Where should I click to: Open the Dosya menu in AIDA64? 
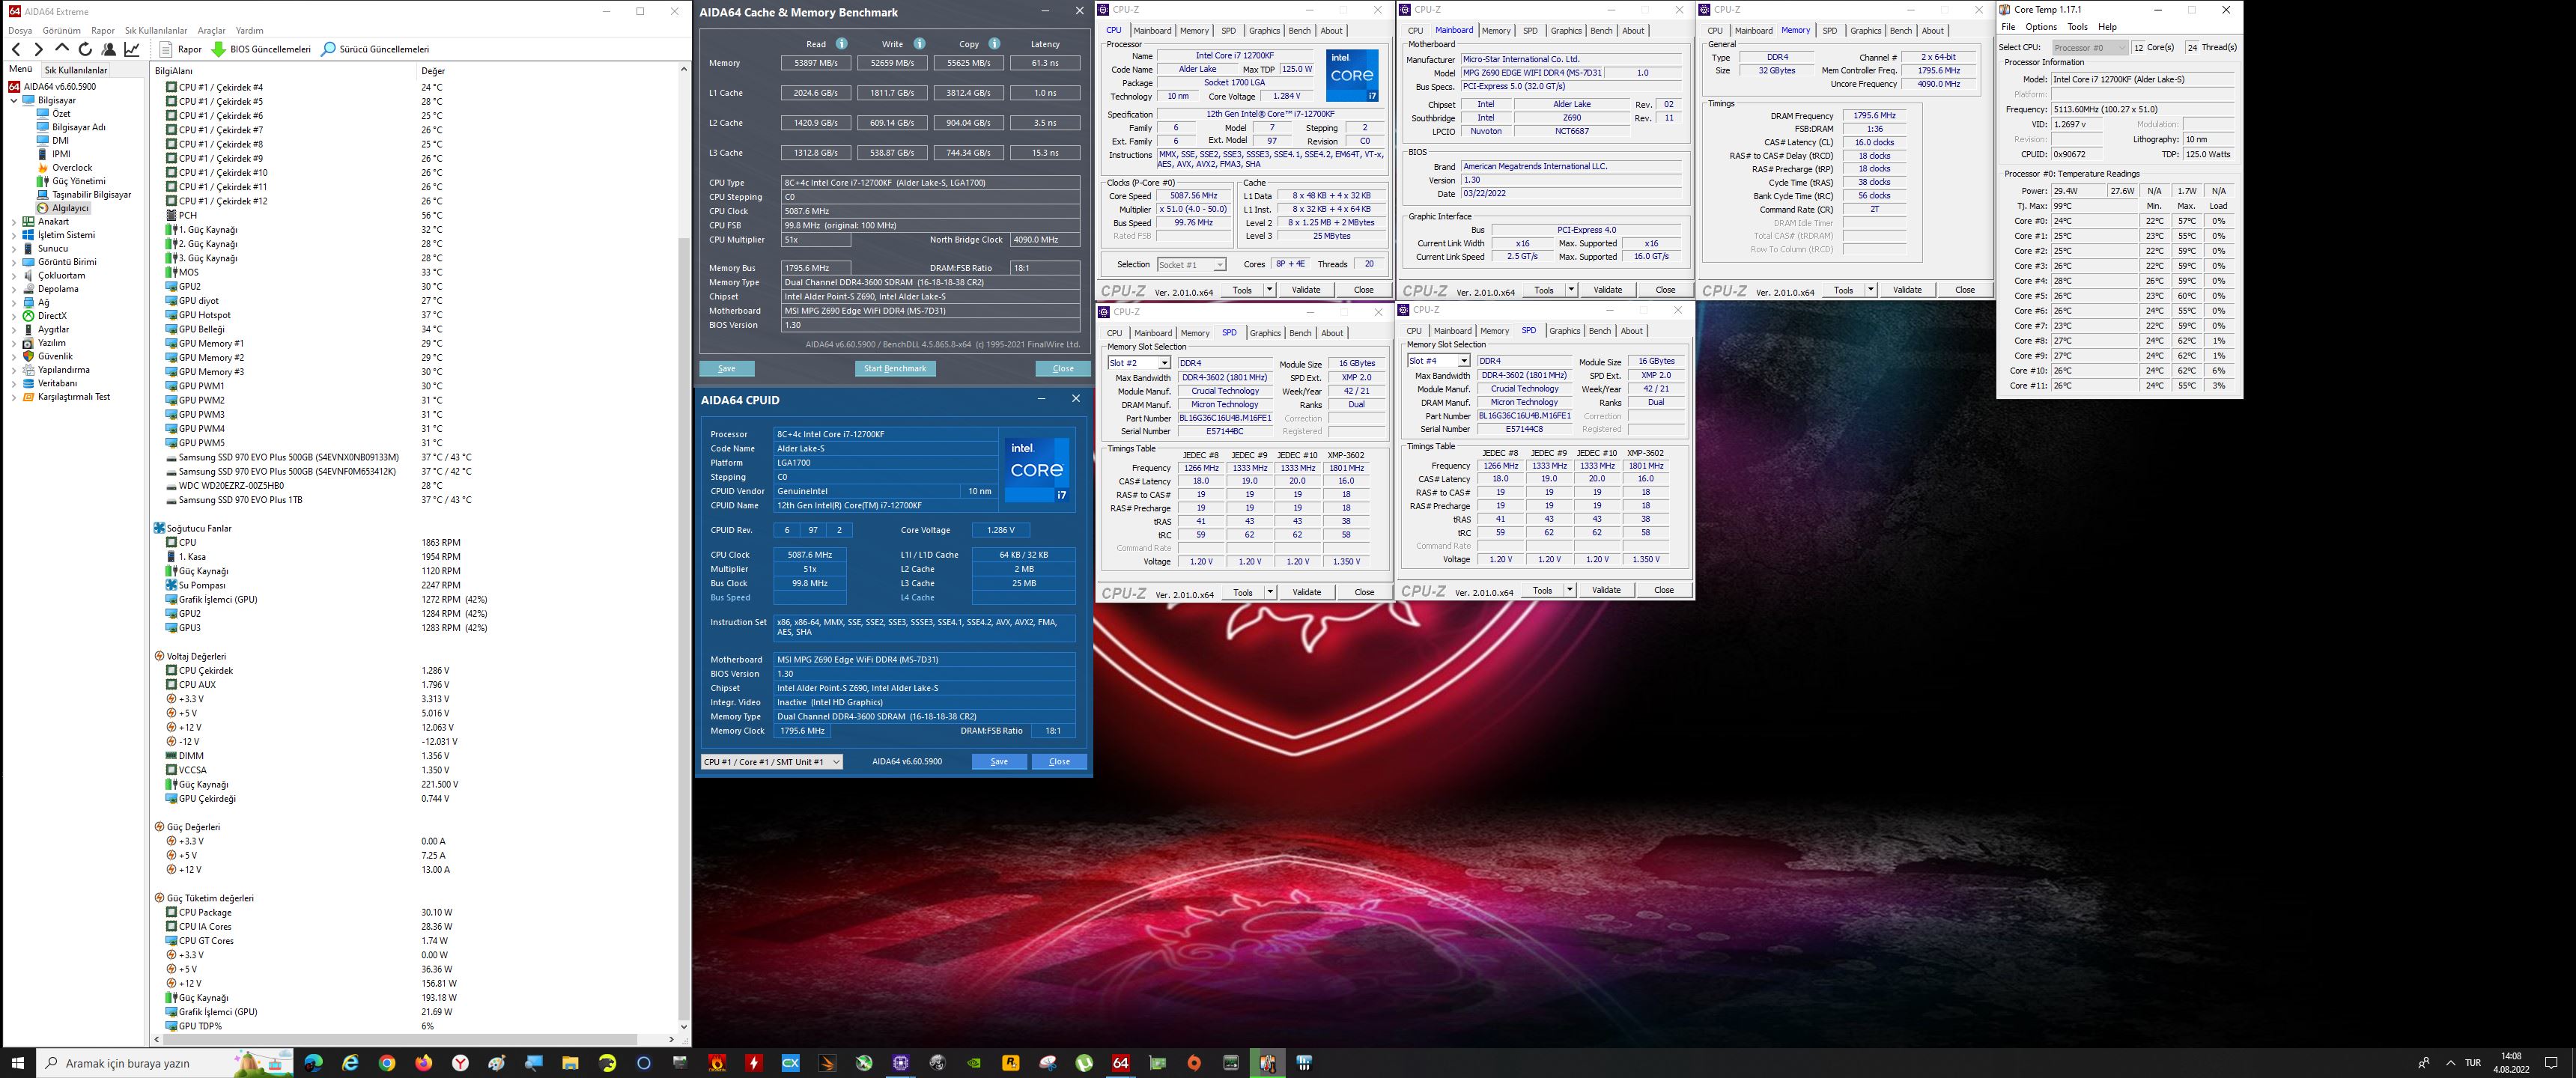pyautogui.click(x=20, y=31)
